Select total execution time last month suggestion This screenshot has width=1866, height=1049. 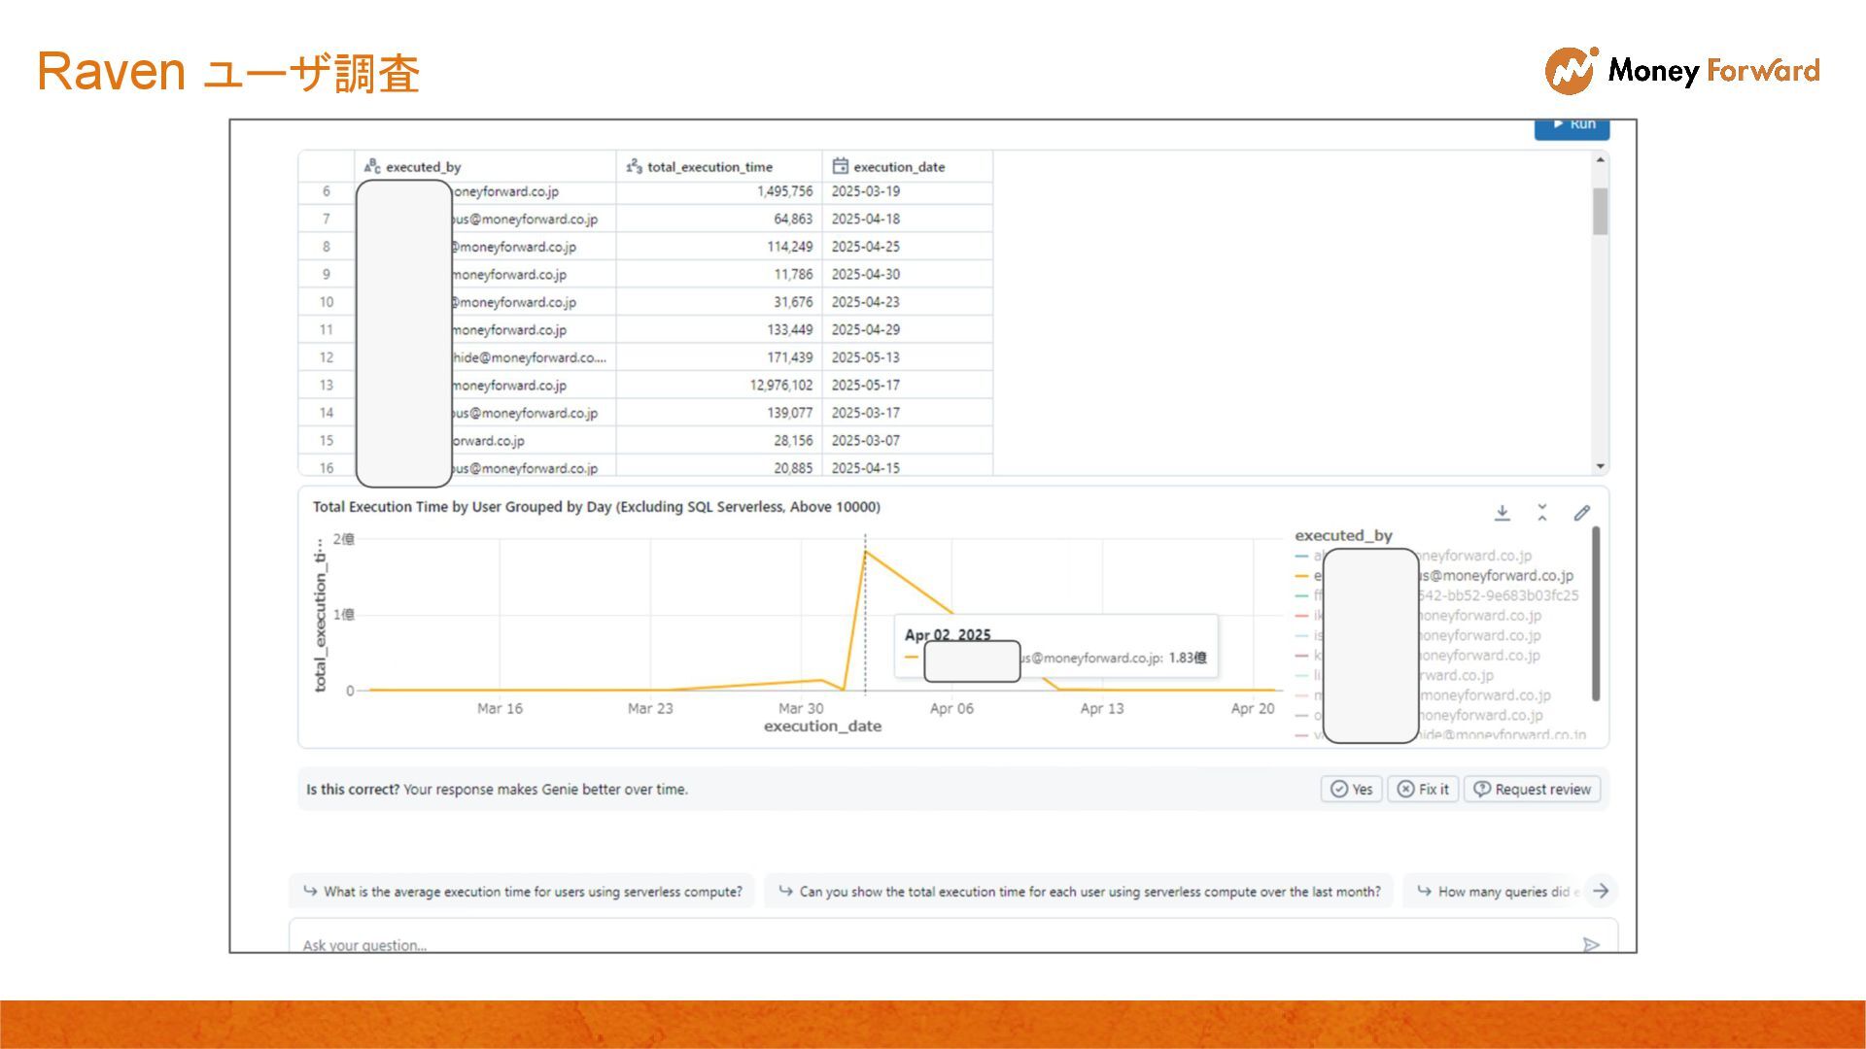point(1079,891)
